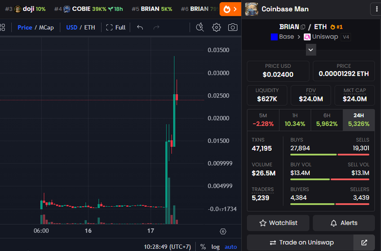This screenshot has height=251, width=381.
Task: Undo the last chart action
Action: coord(140,27)
